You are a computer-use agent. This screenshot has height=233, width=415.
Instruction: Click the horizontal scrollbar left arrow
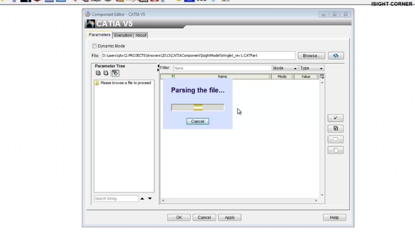tap(163, 201)
